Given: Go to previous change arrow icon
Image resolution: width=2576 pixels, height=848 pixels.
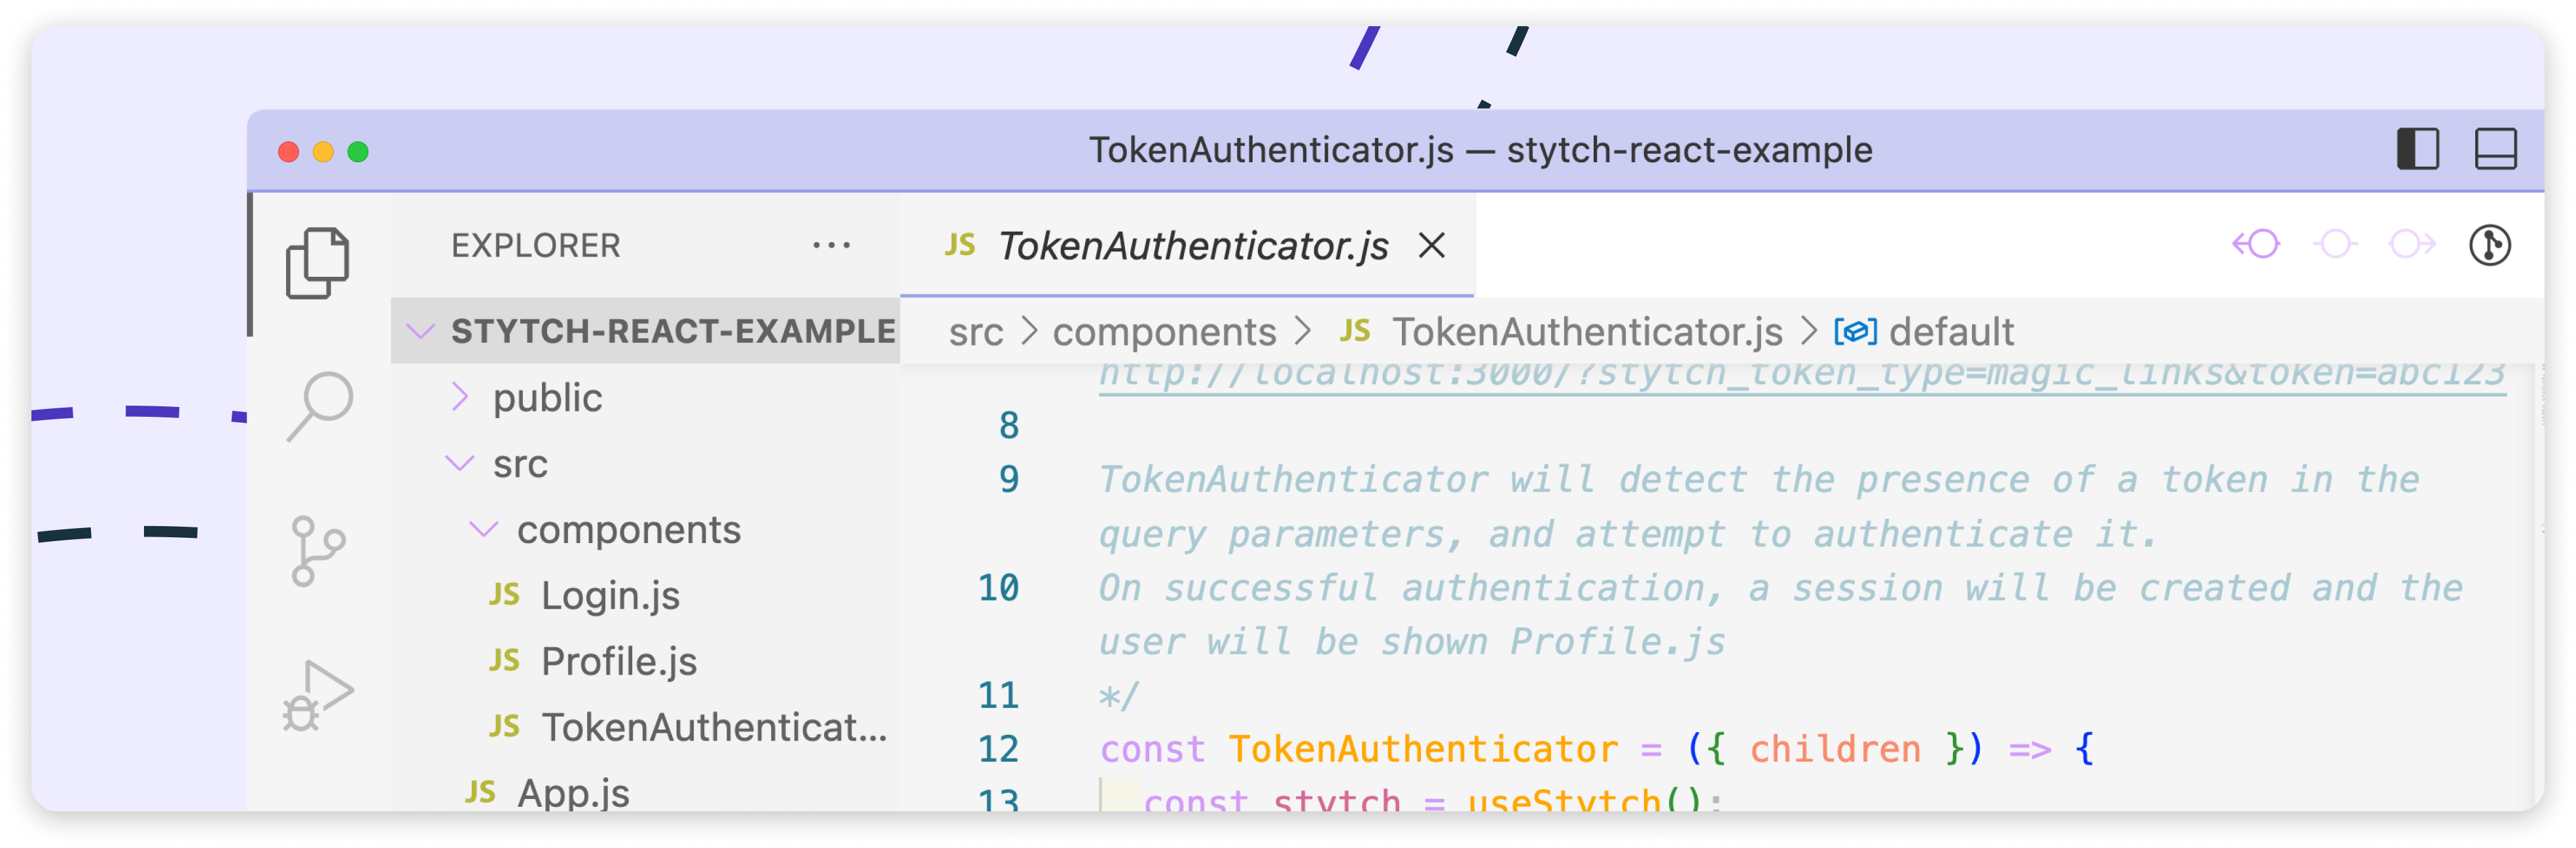Looking at the screenshot, I should 2256,244.
